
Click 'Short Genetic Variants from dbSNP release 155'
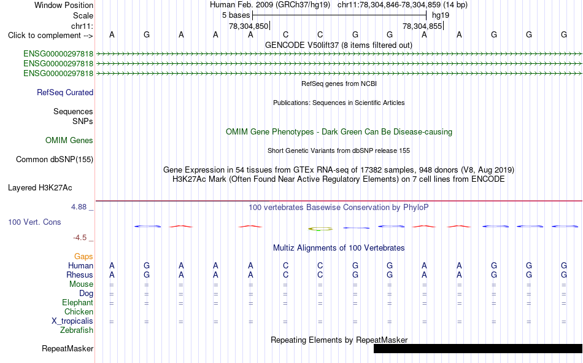[x=339, y=150]
